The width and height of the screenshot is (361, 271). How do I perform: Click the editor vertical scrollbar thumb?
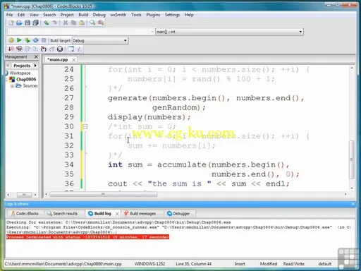pos(352,159)
